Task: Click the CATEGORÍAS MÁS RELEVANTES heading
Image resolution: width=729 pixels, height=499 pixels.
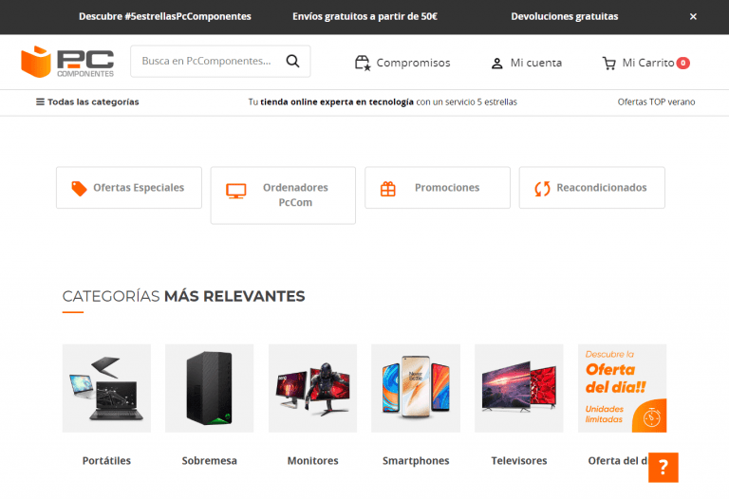Action: [183, 296]
